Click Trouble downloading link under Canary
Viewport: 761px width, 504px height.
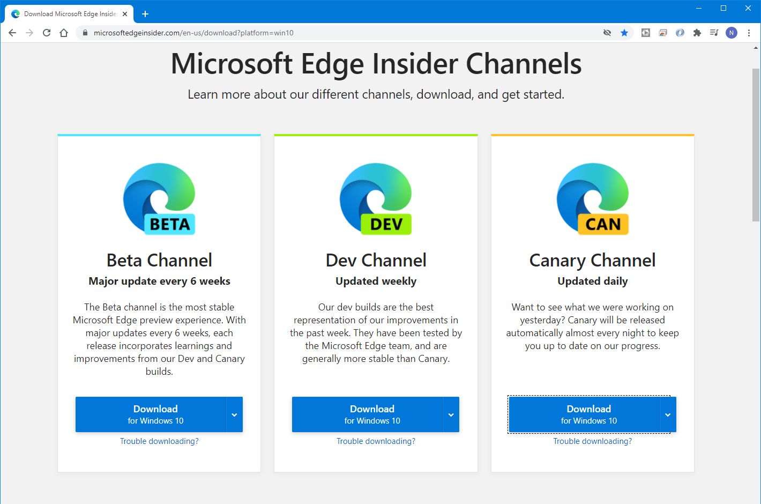point(592,441)
